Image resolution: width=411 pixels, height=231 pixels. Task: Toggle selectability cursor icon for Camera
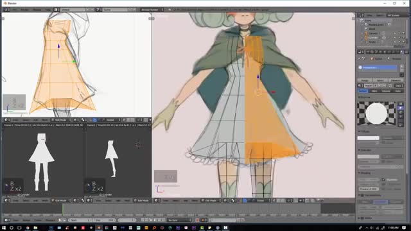coord(399,33)
